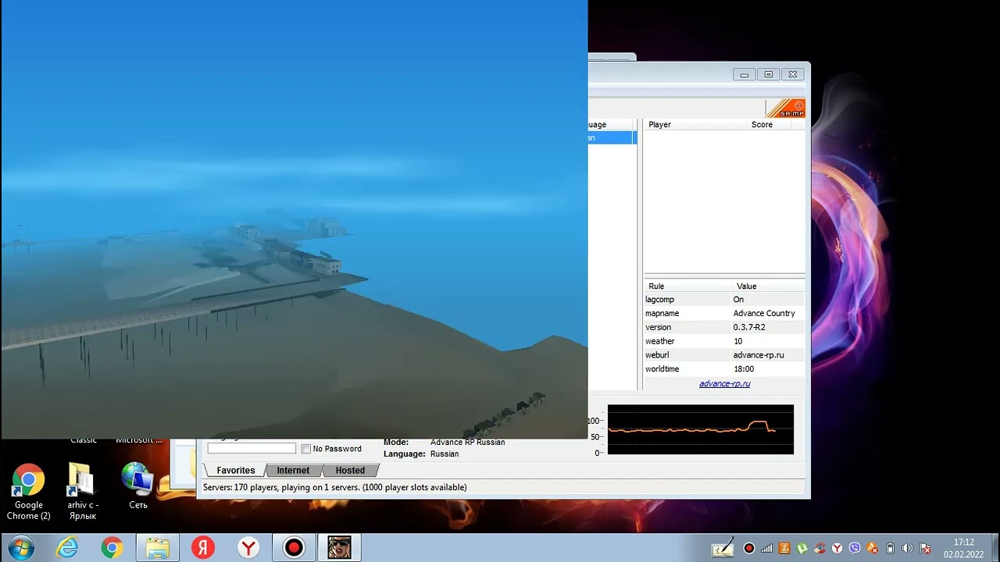Open the uTorrent tray icon
The width and height of the screenshot is (1000, 562).
pyautogui.click(x=802, y=548)
